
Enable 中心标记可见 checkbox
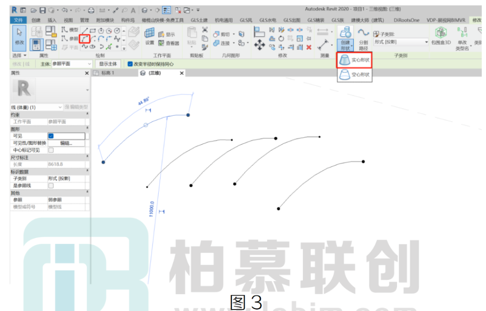point(51,150)
